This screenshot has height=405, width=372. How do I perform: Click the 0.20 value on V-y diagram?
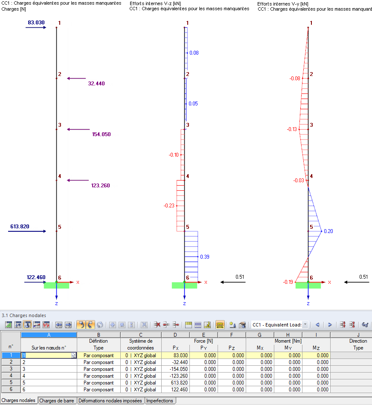[x=328, y=231]
